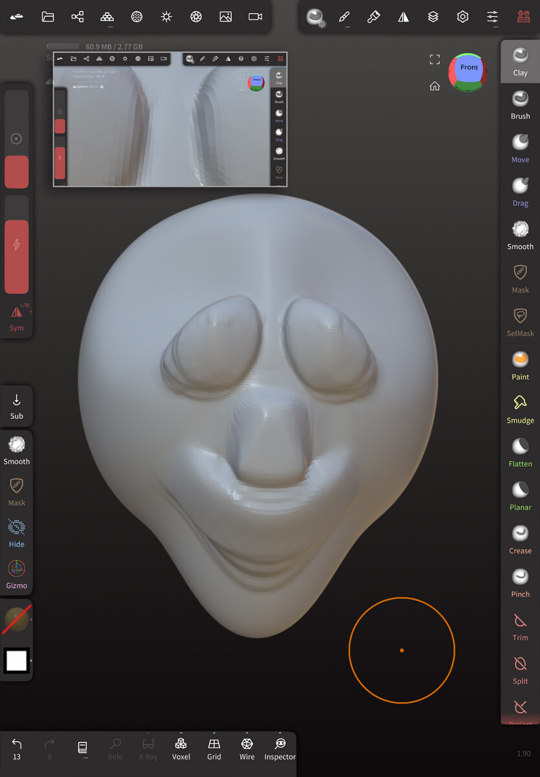
Task: Open the Files folder menu
Action: [x=47, y=17]
